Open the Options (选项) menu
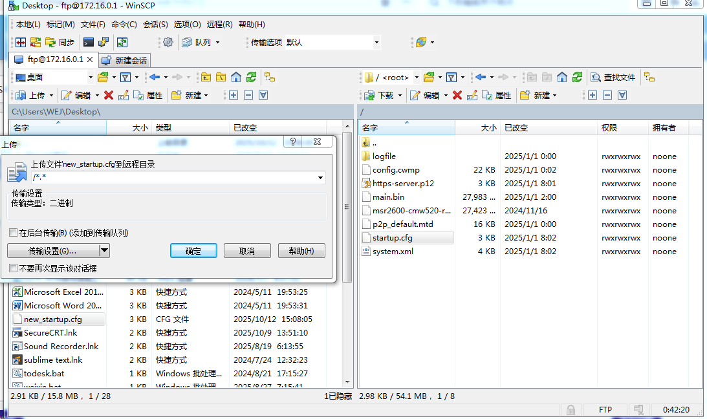This screenshot has width=707, height=419. [x=187, y=25]
